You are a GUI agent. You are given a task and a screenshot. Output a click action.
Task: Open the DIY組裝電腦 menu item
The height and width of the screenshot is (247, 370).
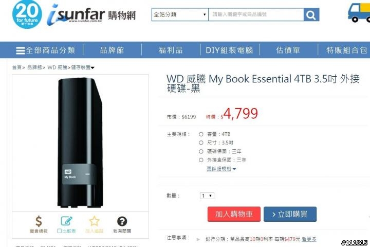(229, 50)
